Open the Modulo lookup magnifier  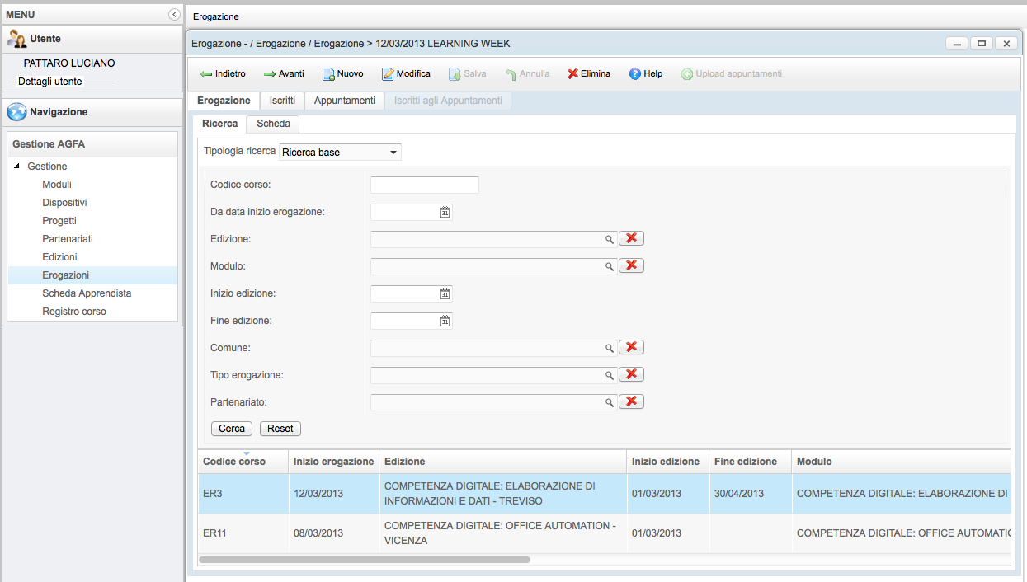click(x=610, y=266)
